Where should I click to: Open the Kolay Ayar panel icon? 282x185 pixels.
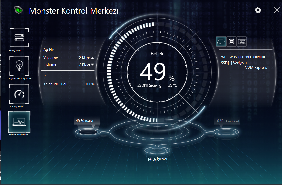tap(19, 38)
